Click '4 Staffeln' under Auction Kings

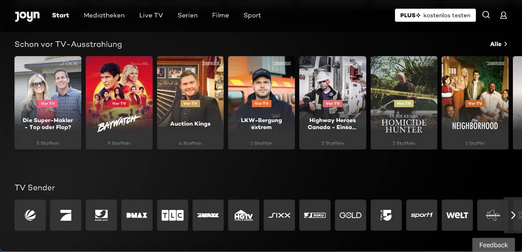(191, 143)
